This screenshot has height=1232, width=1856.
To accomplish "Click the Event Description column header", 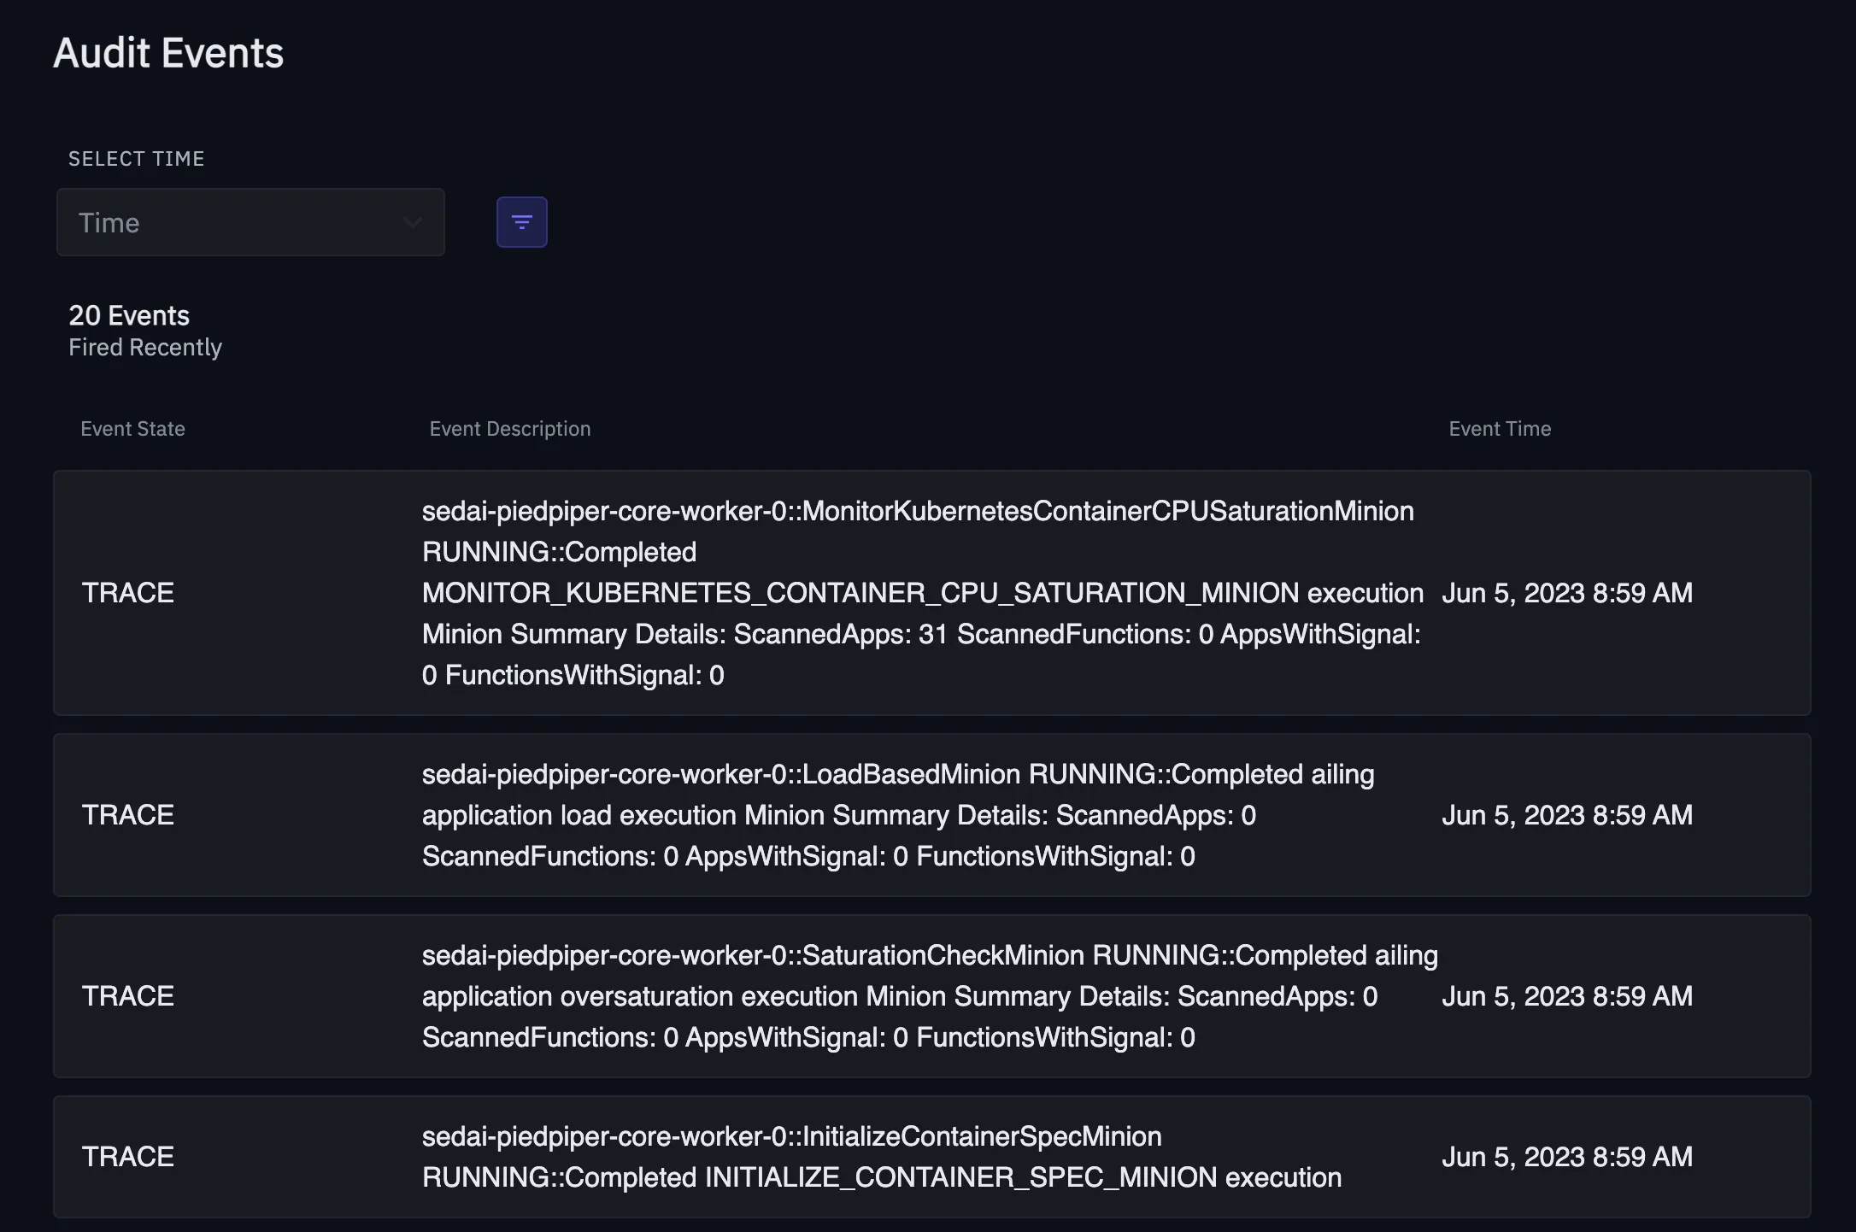I will point(509,429).
